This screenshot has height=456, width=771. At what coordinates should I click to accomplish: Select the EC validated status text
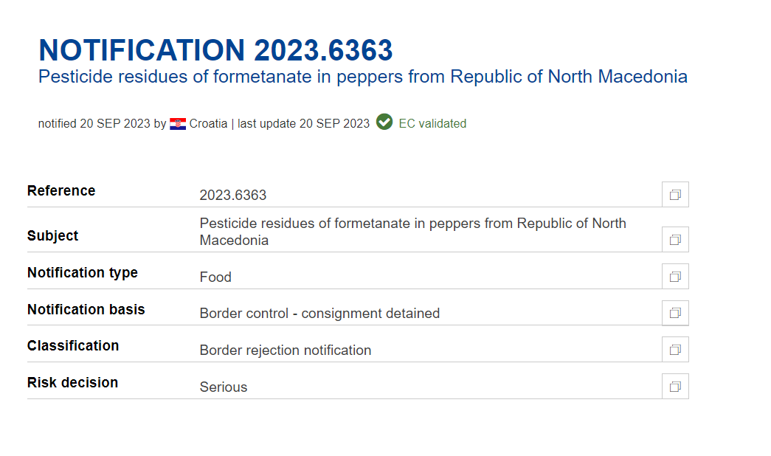click(432, 123)
